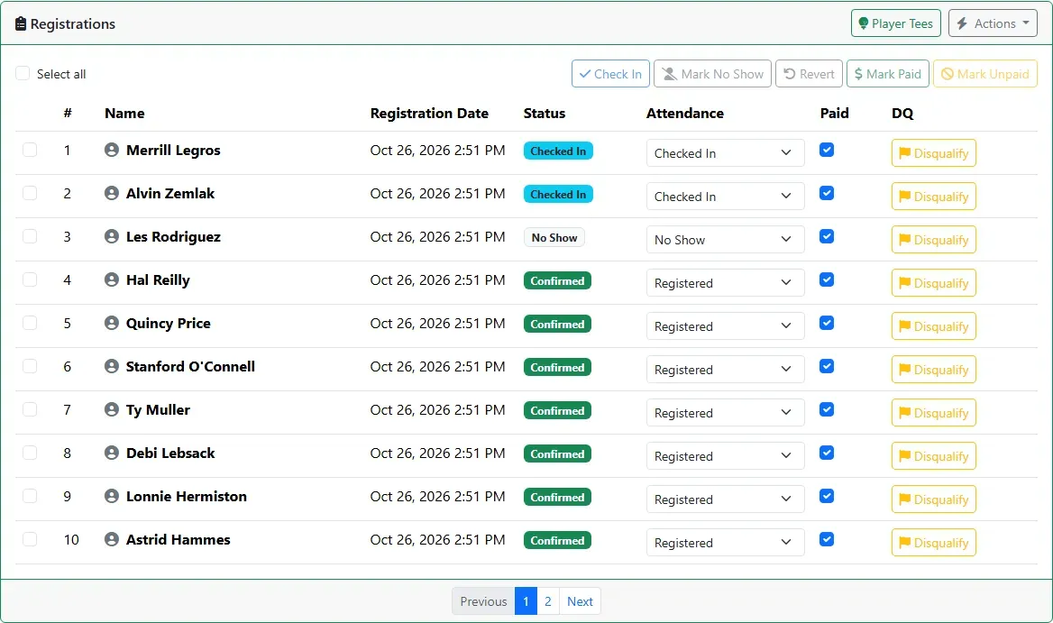Screen dimensions: 1053x623
Task: Select row checkbox for Debi Lebsack
Action: pyautogui.click(x=30, y=453)
